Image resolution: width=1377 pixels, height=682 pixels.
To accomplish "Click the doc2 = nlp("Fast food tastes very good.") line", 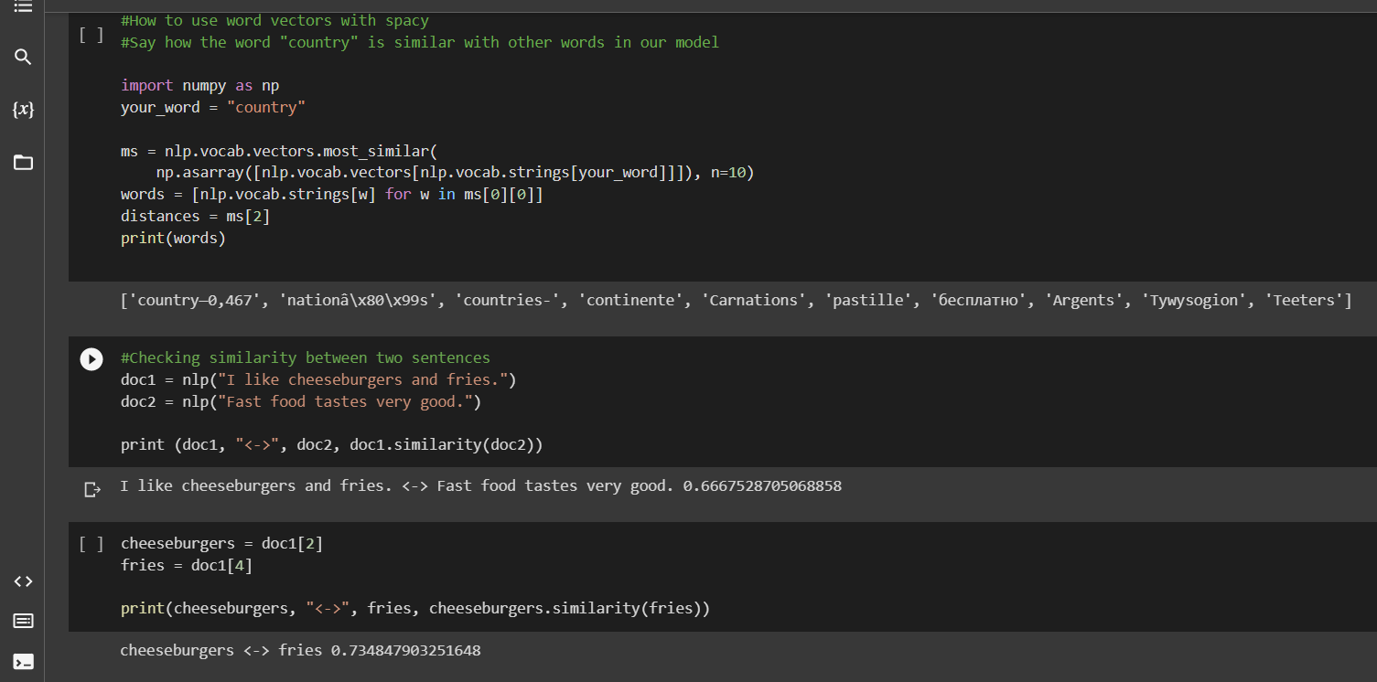I will 301,402.
